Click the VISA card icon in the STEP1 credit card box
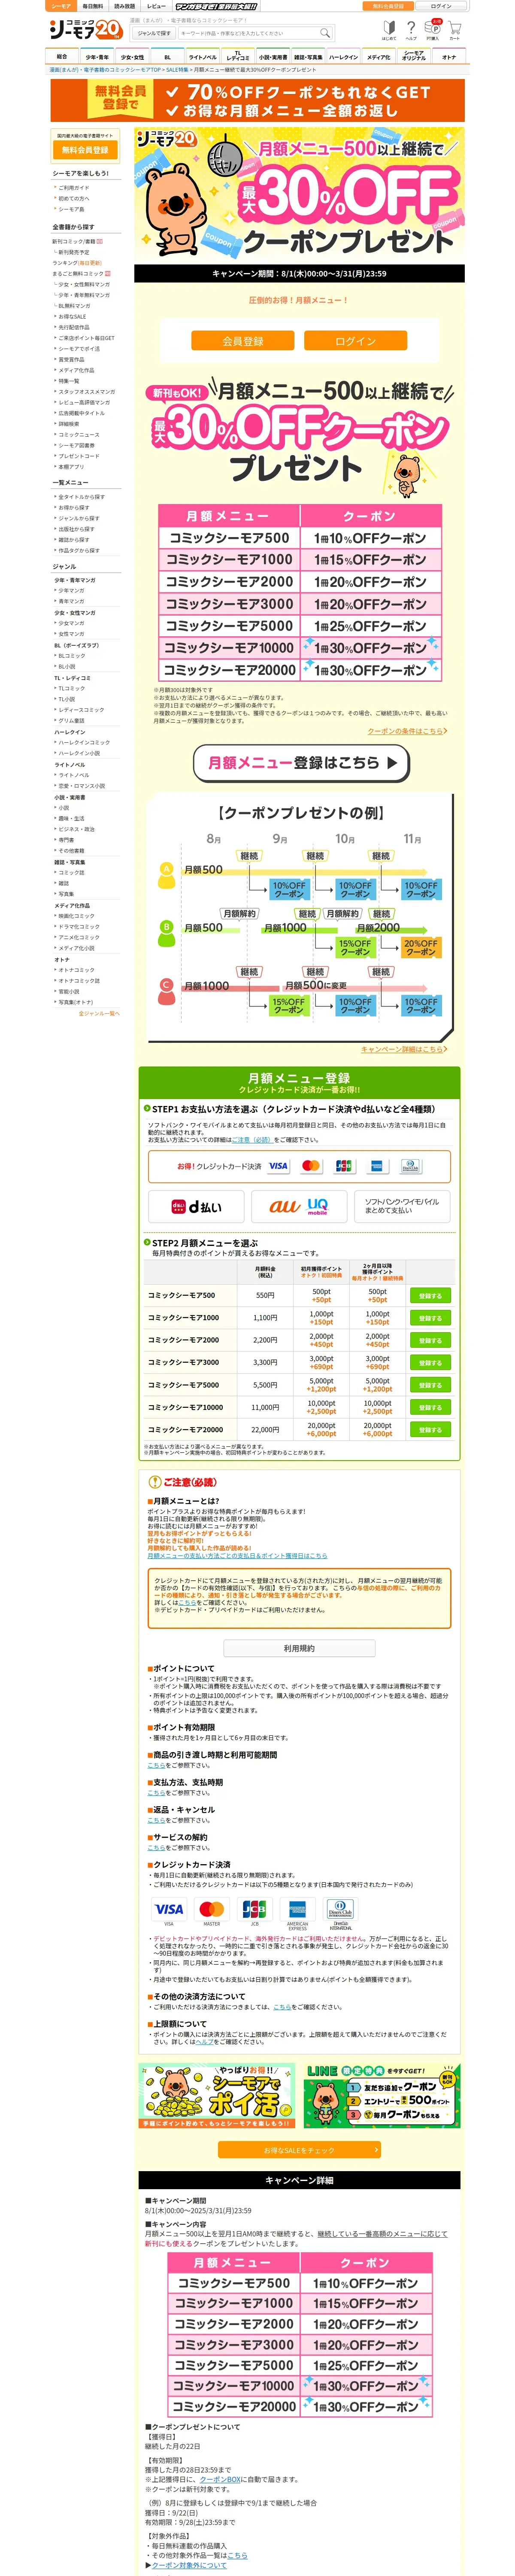 [278, 1166]
